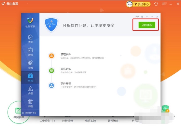The image size is (181, 127).
Task: Select the 清理软件 heading text
Action: point(66,54)
